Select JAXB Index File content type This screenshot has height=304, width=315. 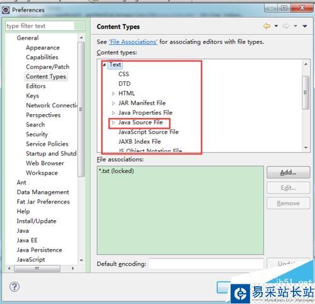click(x=140, y=142)
